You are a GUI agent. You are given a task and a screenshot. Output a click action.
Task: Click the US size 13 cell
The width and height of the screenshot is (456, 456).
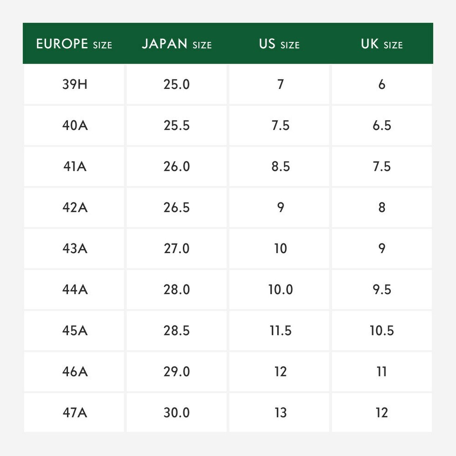(x=281, y=412)
